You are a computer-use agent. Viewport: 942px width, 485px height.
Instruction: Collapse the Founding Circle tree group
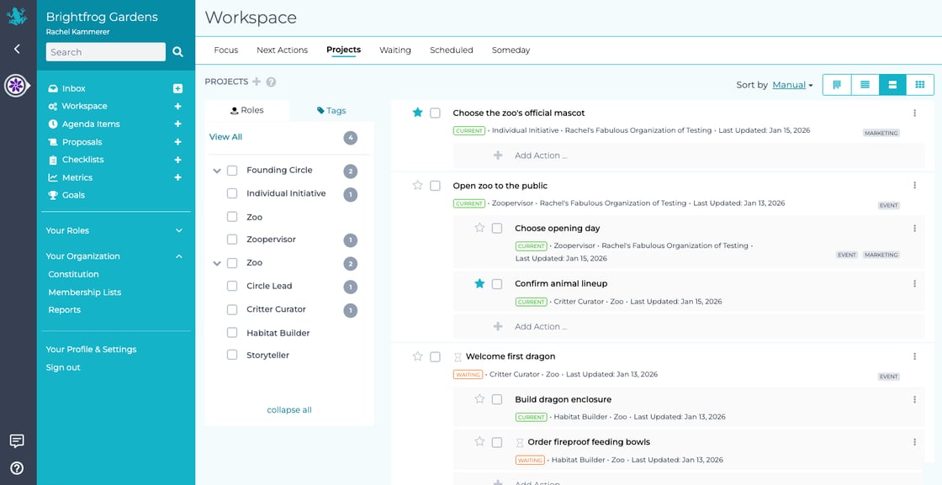point(217,171)
